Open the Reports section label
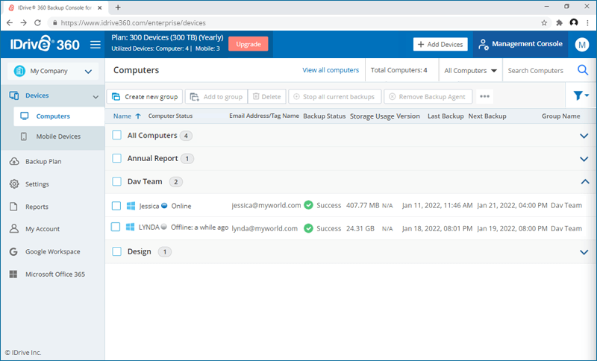 point(37,207)
